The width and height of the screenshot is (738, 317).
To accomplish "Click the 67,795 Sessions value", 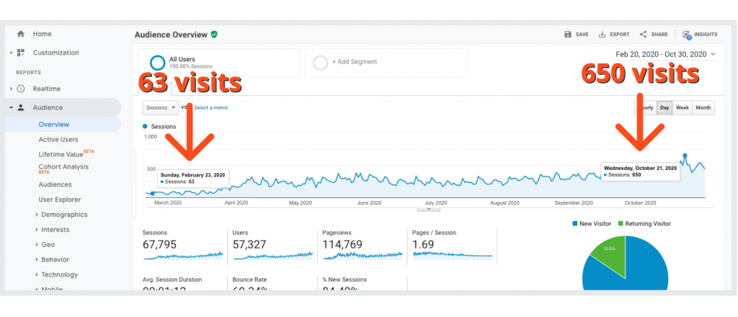I will 159,244.
